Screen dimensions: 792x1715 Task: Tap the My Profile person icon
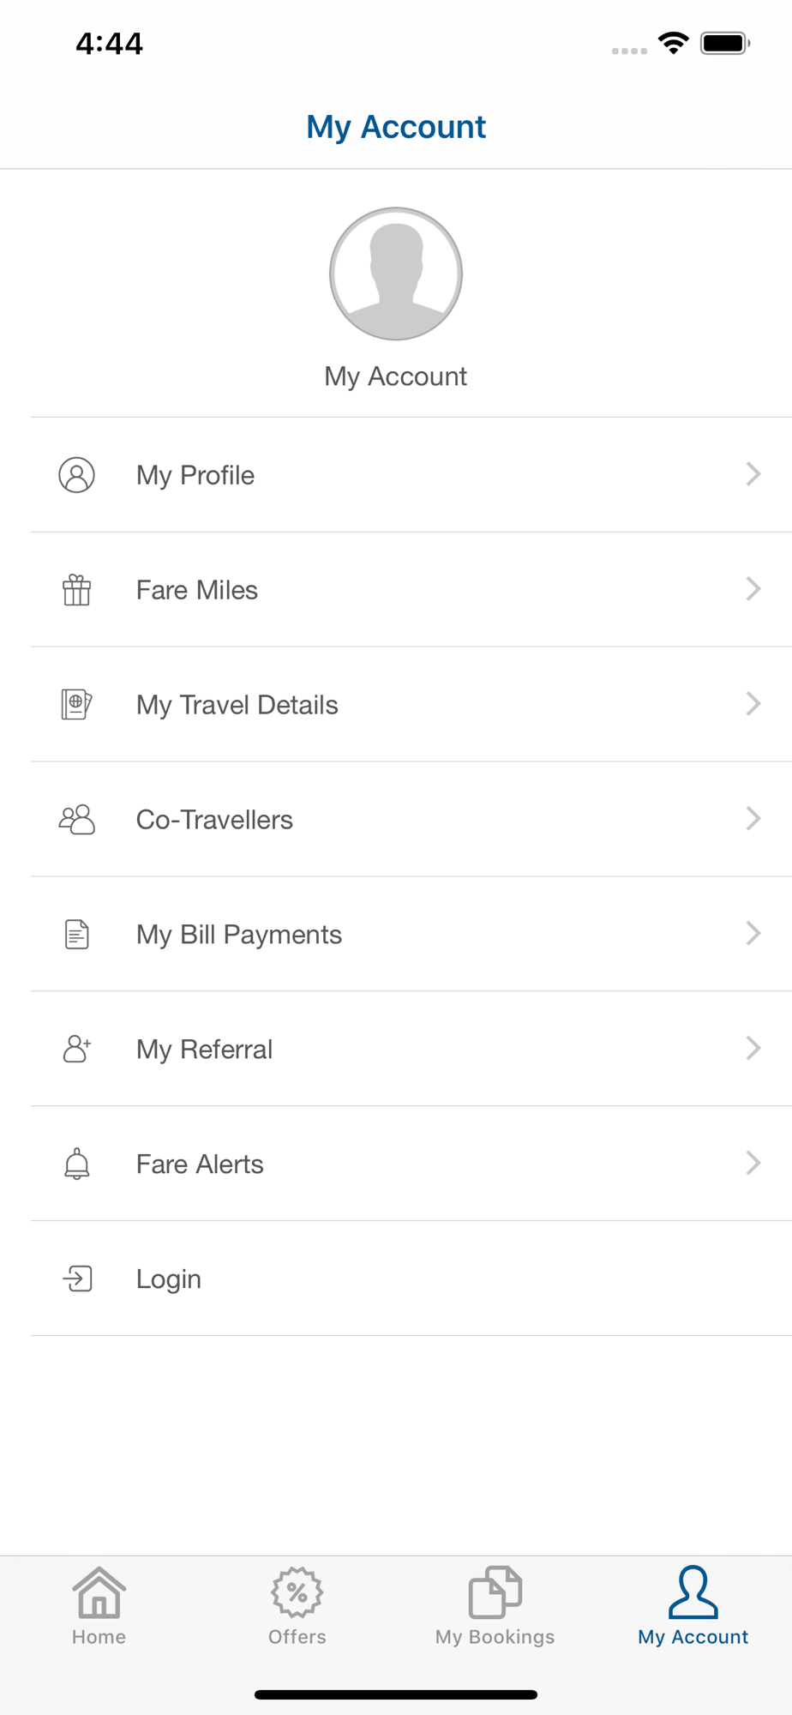(76, 475)
